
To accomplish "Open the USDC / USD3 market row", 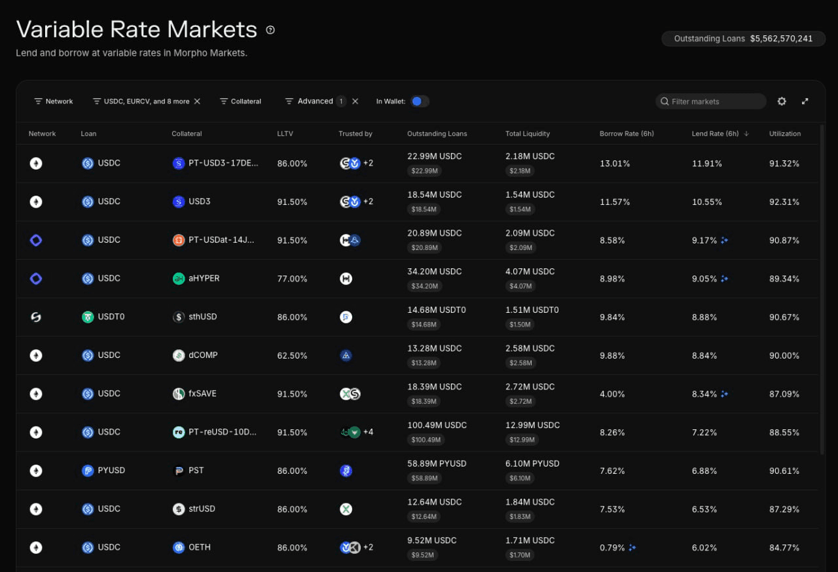I will tap(418, 202).
